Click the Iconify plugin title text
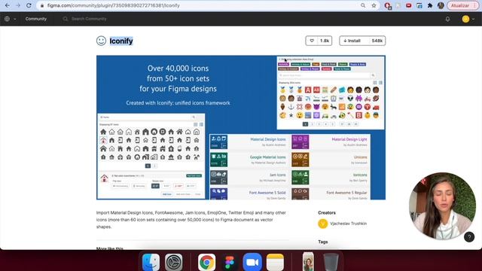 tap(121, 41)
